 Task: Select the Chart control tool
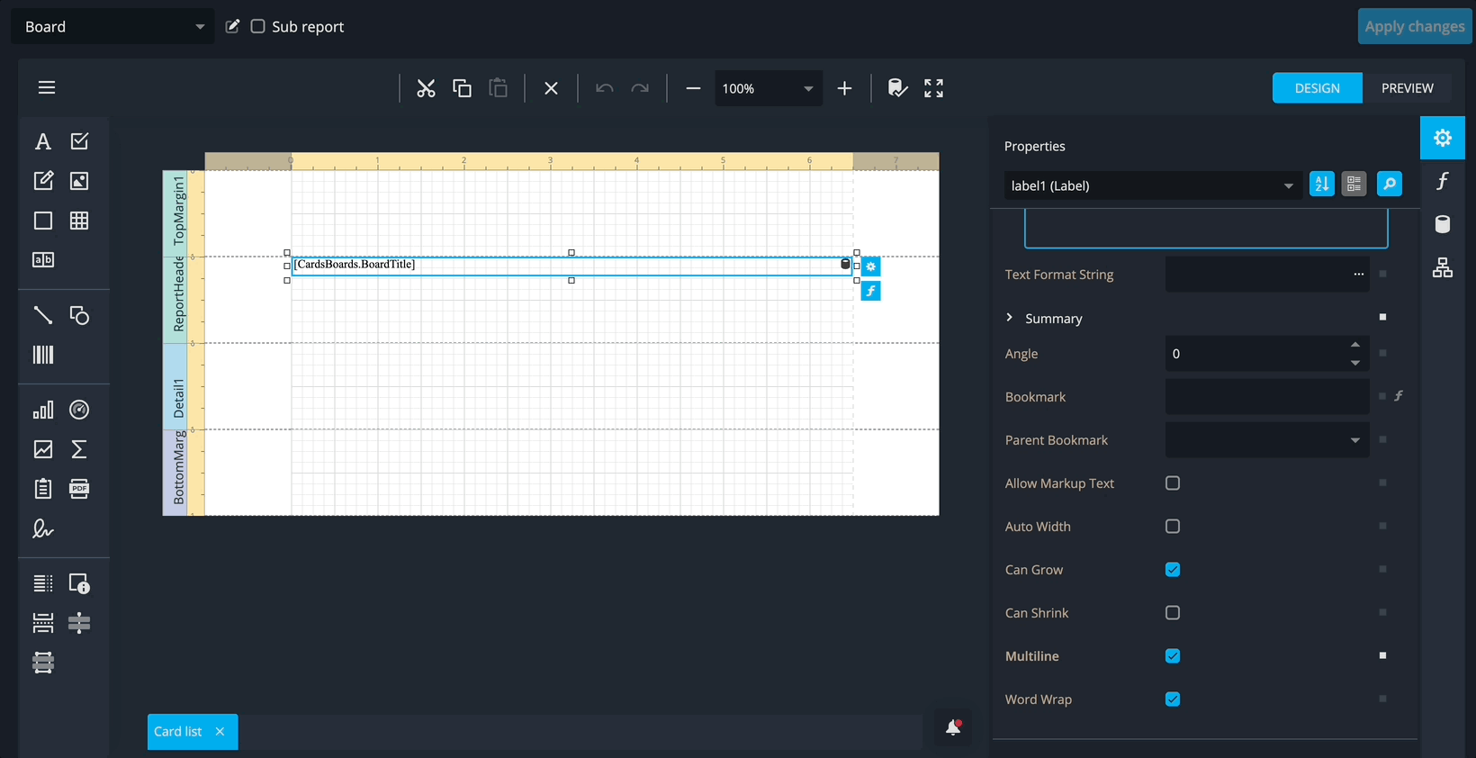click(x=42, y=411)
